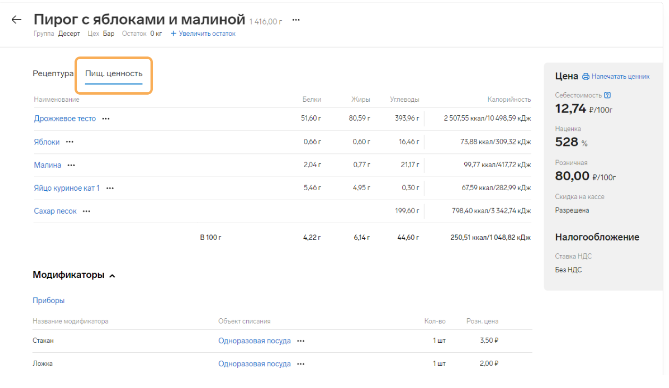This screenshot has height=388, width=669.
Task: Click the Ложка modifier name
Action: pyautogui.click(x=42, y=364)
